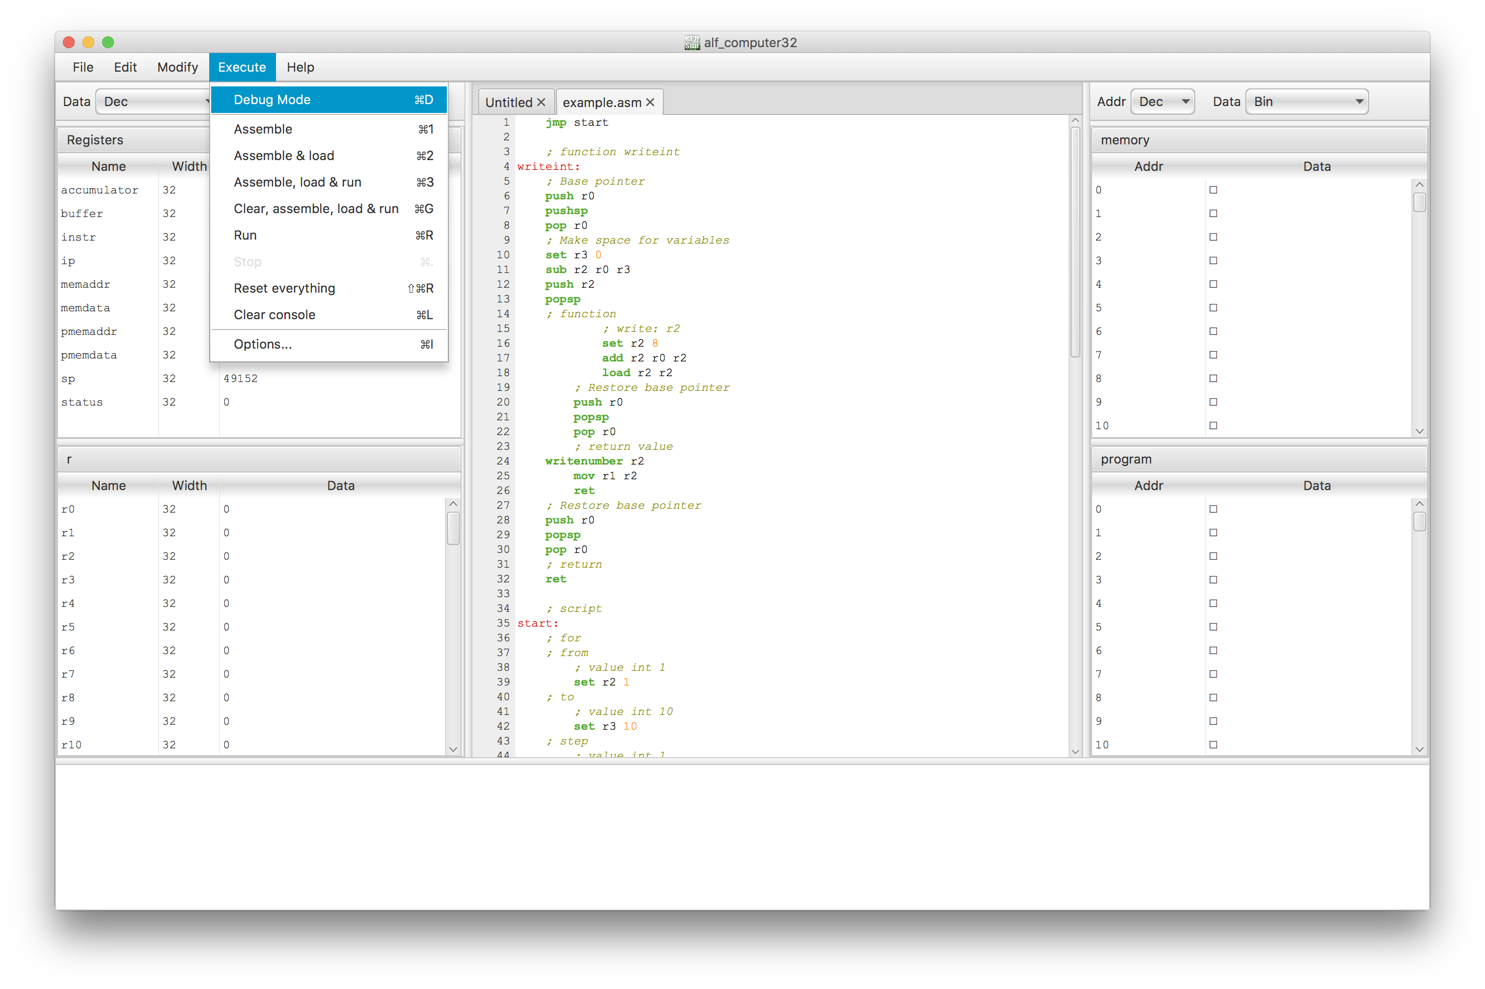
Task: Click memory data cell at address 5
Action: coord(1308,308)
